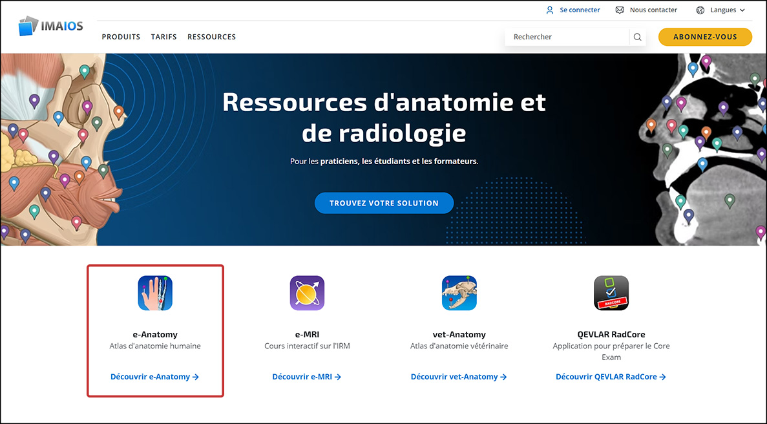Follow the Découvrir vet-Anatomy link

pos(459,377)
